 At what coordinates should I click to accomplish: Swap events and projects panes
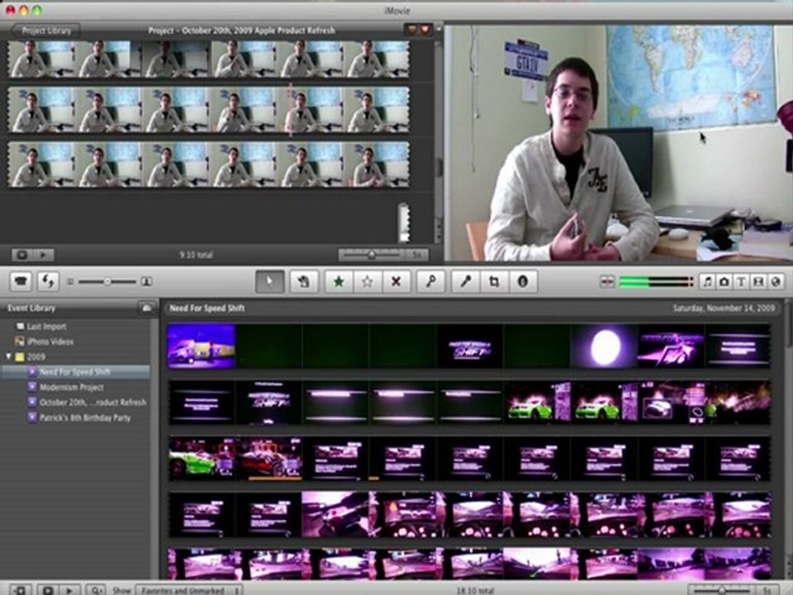48,281
